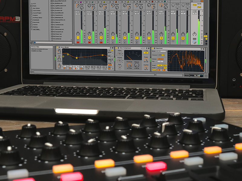The height and width of the screenshot is (181, 242).
Task: Arm track 1 red record button
Action: click(x=78, y=42)
